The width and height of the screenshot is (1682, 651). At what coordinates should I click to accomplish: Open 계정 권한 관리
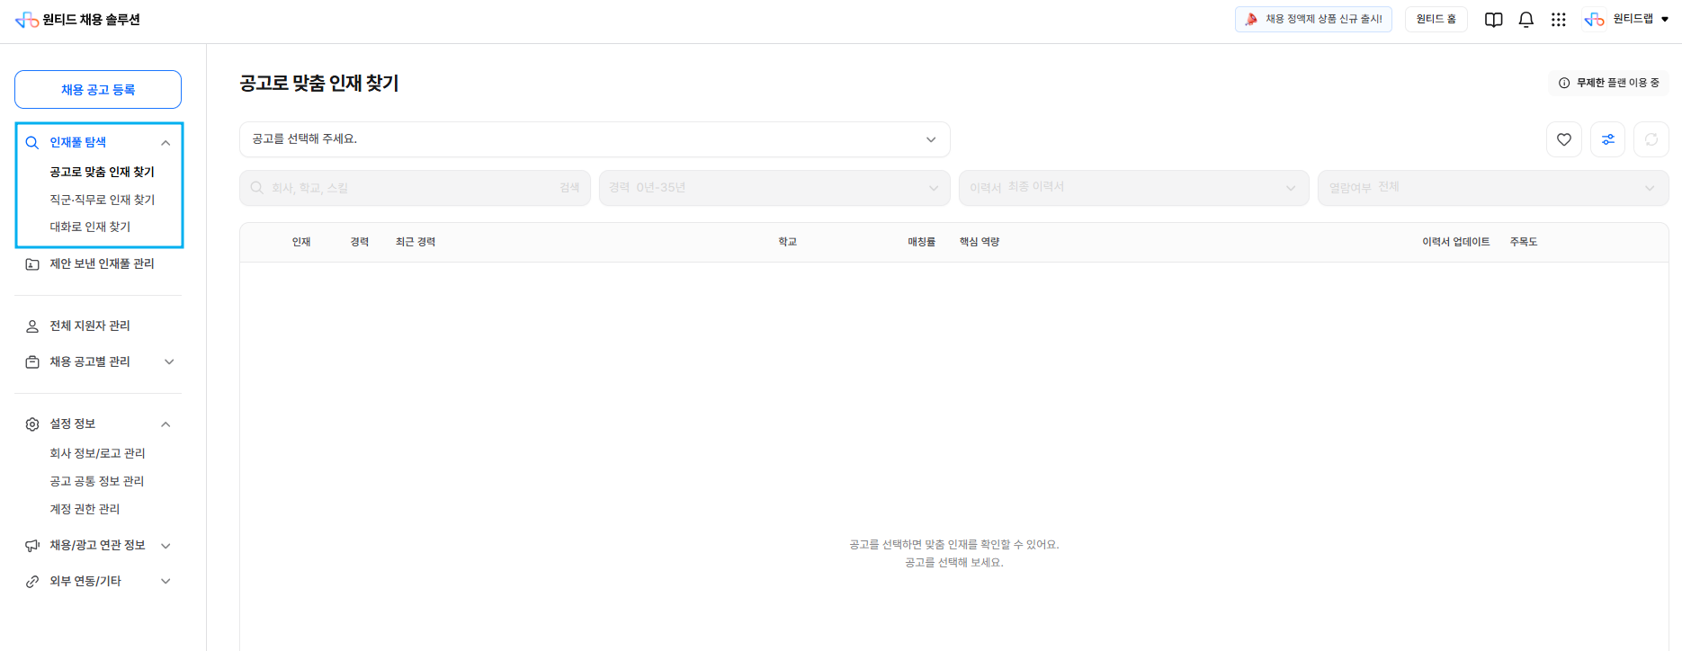(85, 509)
